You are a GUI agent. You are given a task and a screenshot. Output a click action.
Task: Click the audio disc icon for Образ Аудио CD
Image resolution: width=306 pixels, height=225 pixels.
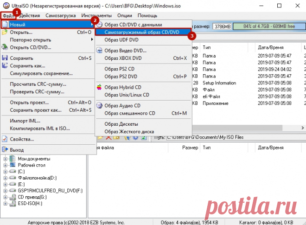pos(100,105)
